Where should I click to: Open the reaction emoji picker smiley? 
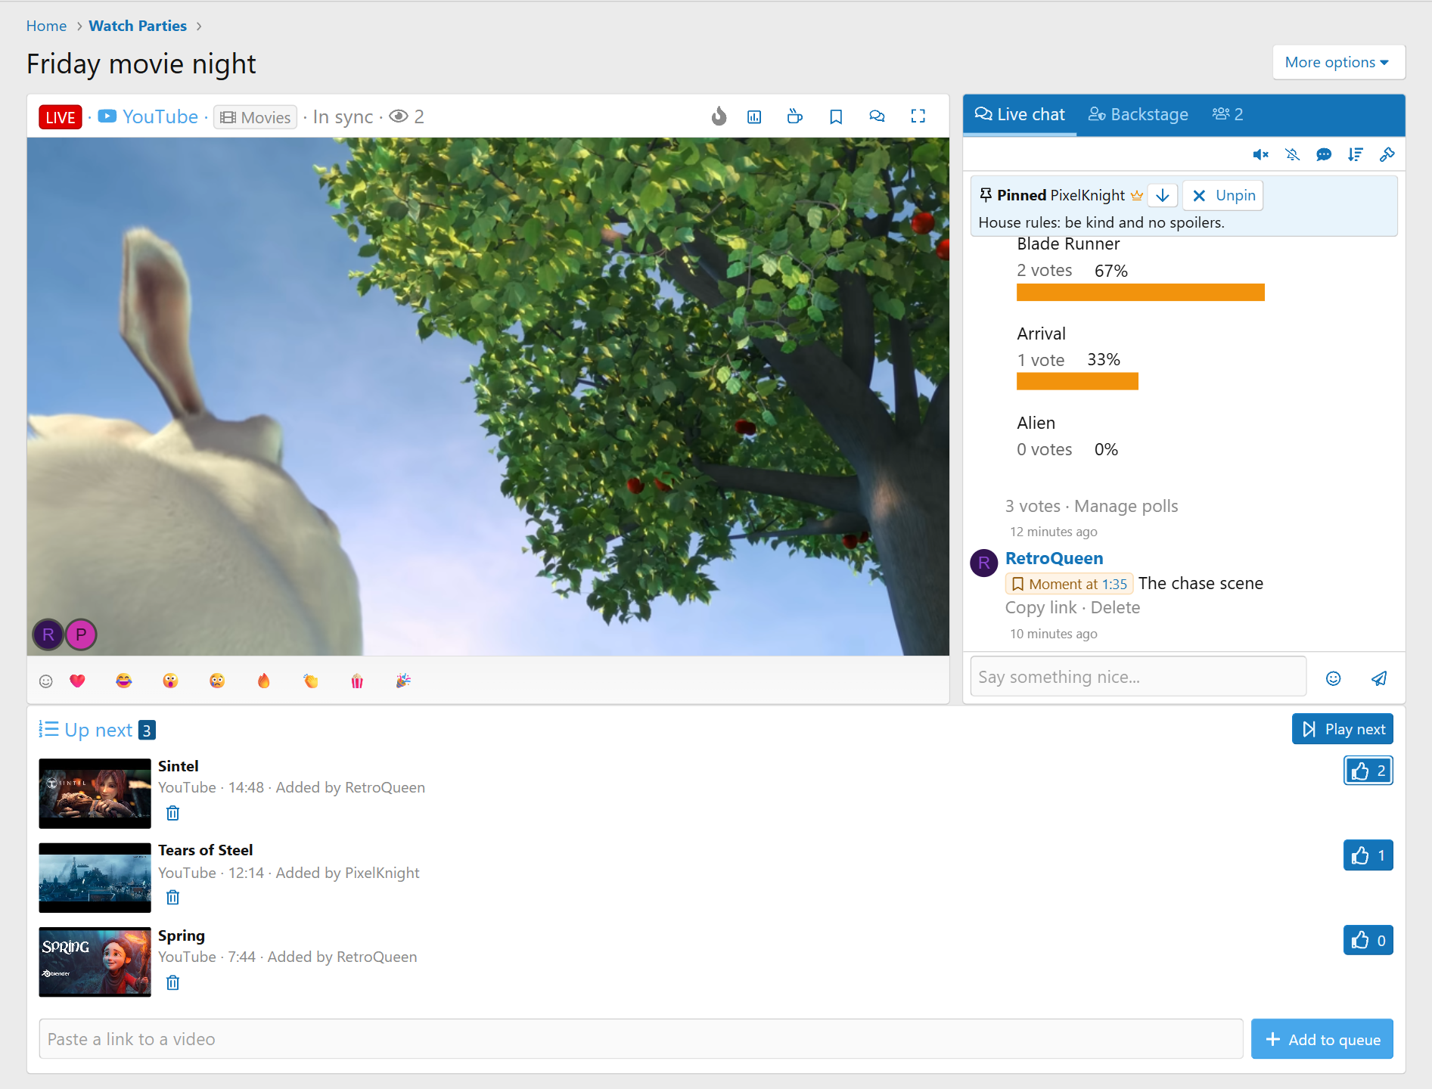click(46, 681)
